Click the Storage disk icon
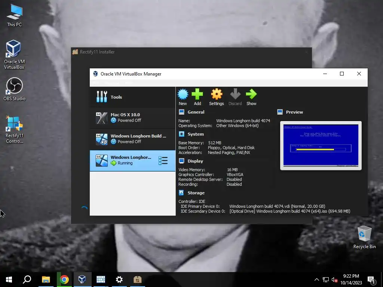The width and height of the screenshot is (383, 287). coord(181,192)
